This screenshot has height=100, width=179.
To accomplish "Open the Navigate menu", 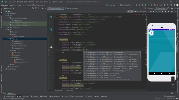I will [20, 2].
